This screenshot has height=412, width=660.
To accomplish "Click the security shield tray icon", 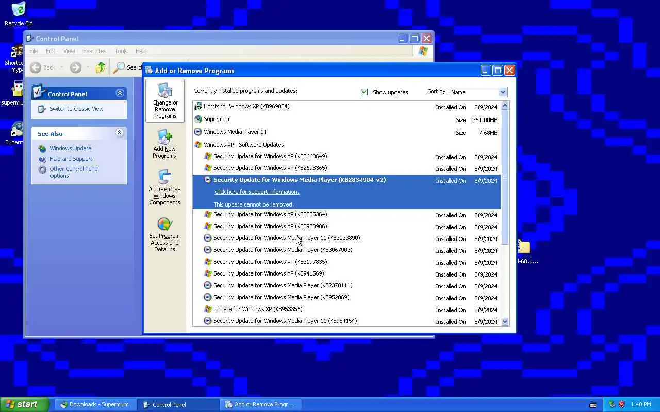I will tap(621, 404).
